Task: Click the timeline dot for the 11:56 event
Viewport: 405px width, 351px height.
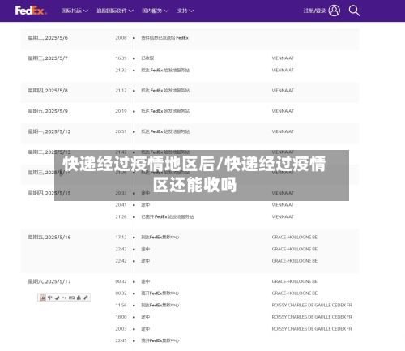Action: point(134,306)
